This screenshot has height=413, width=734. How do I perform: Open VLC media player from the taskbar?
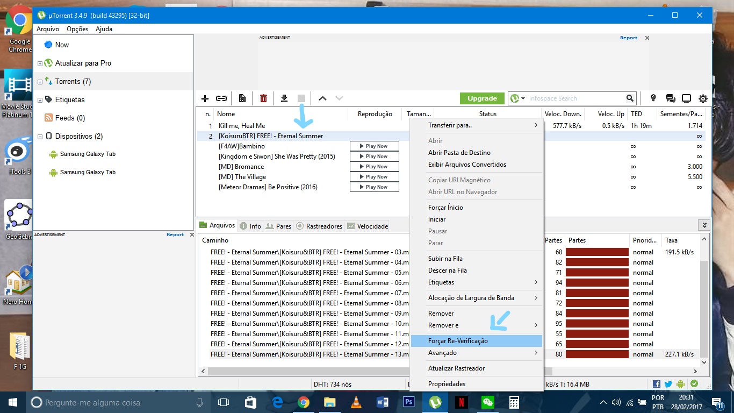pyautogui.click(x=356, y=402)
